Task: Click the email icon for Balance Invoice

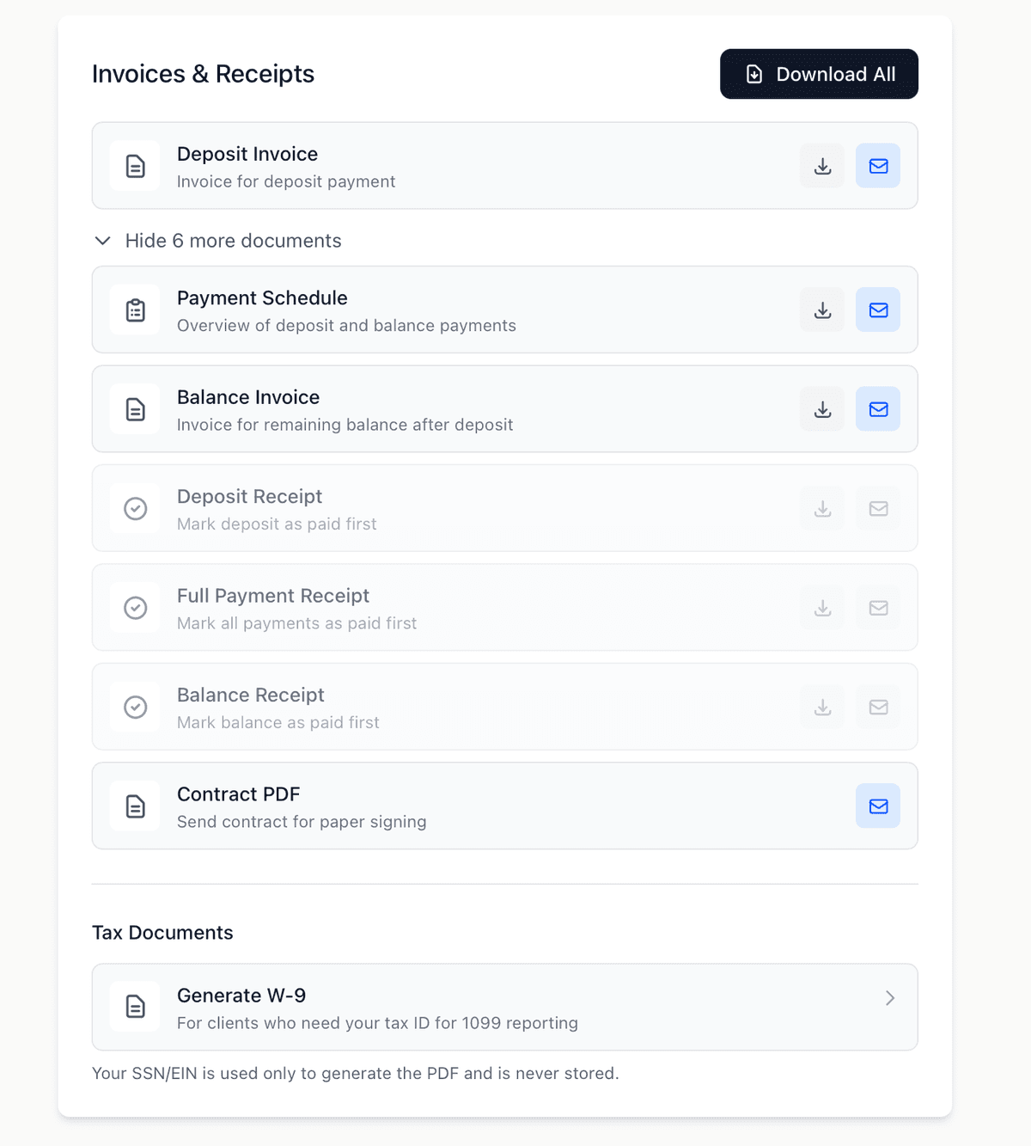Action: pos(877,409)
